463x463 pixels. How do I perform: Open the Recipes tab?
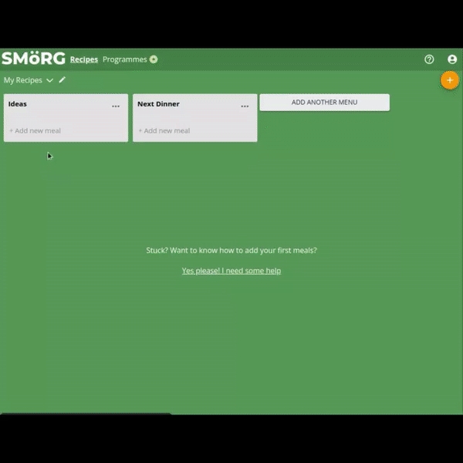[84, 59]
